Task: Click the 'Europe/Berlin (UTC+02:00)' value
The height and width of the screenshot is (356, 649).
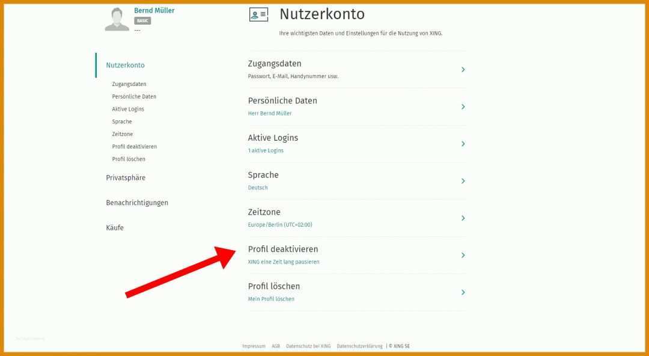Action: coord(280,225)
